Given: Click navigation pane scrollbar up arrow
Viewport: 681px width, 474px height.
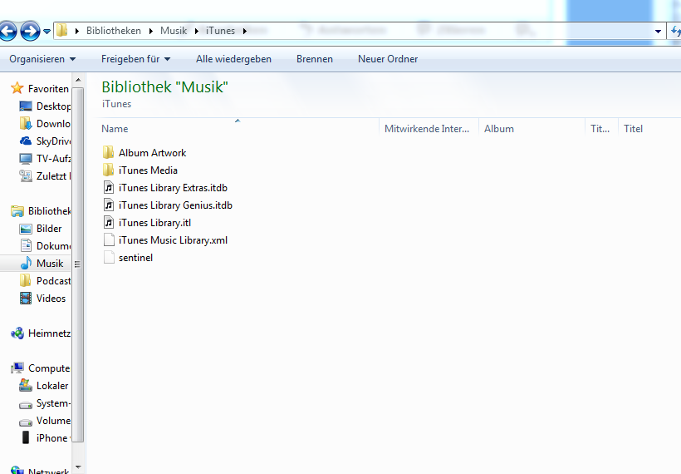Looking at the screenshot, I should 78,80.
